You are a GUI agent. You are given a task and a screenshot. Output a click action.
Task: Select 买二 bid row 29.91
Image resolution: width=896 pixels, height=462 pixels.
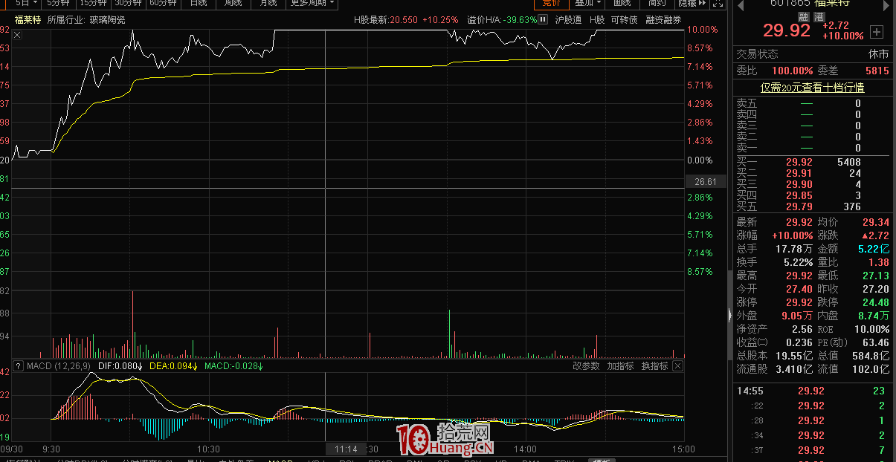coord(813,173)
